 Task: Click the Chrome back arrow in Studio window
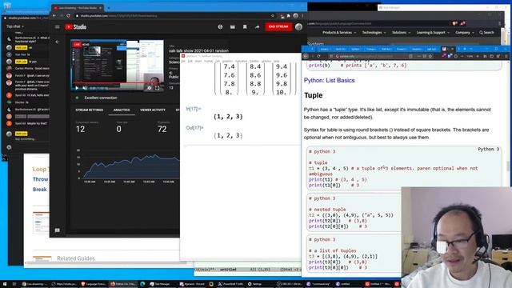(x=54, y=16)
